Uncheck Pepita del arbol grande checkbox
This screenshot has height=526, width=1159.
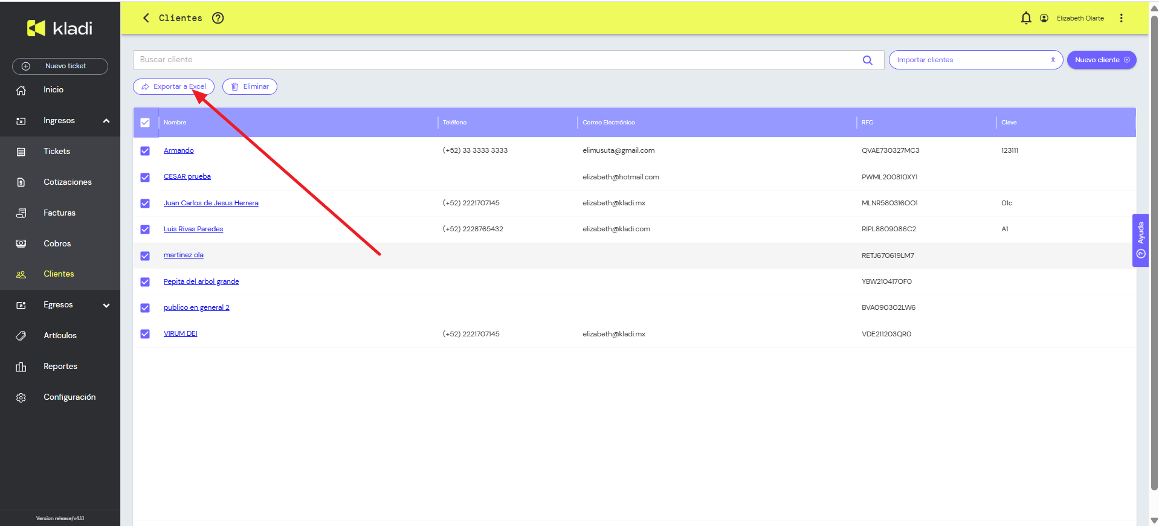pyautogui.click(x=145, y=282)
